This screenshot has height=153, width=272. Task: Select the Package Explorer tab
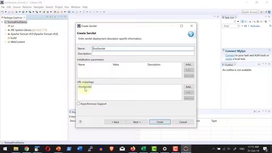[13, 17]
